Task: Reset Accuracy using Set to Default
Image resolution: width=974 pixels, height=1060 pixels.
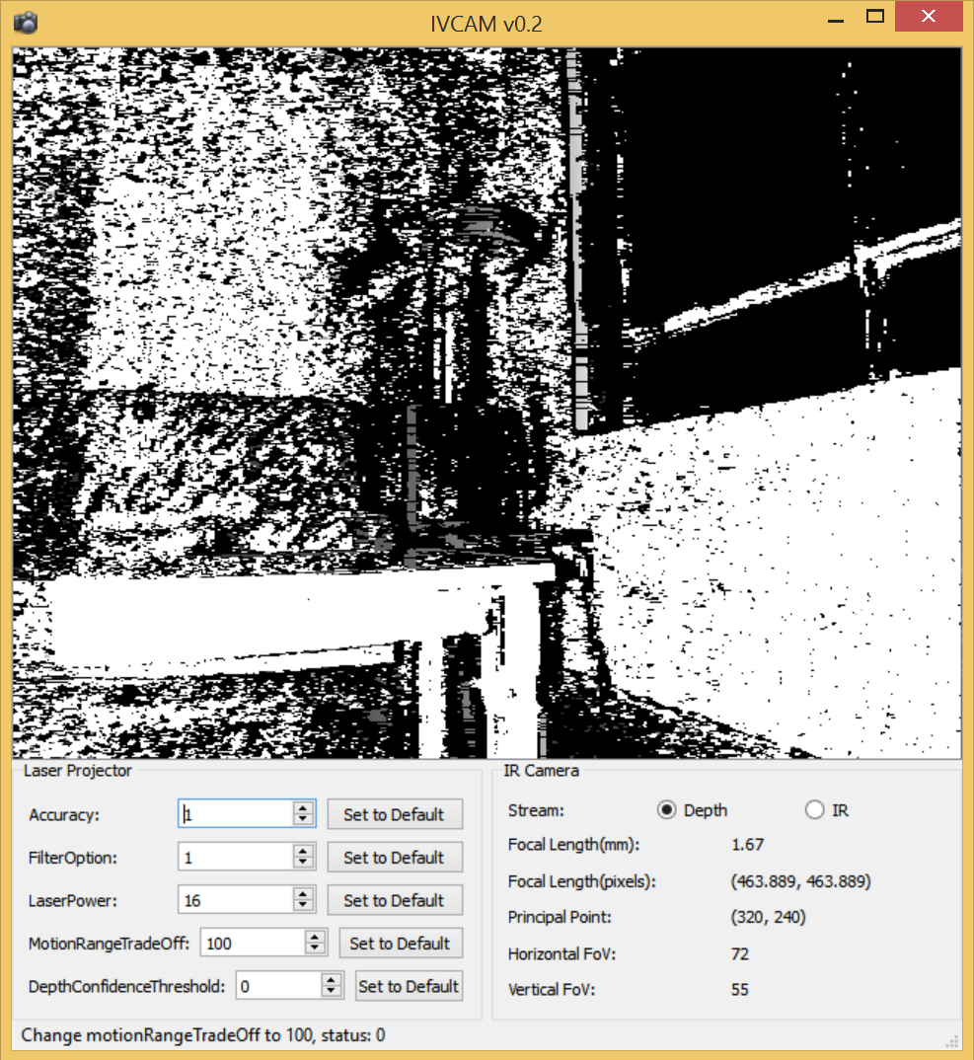Action: (394, 814)
